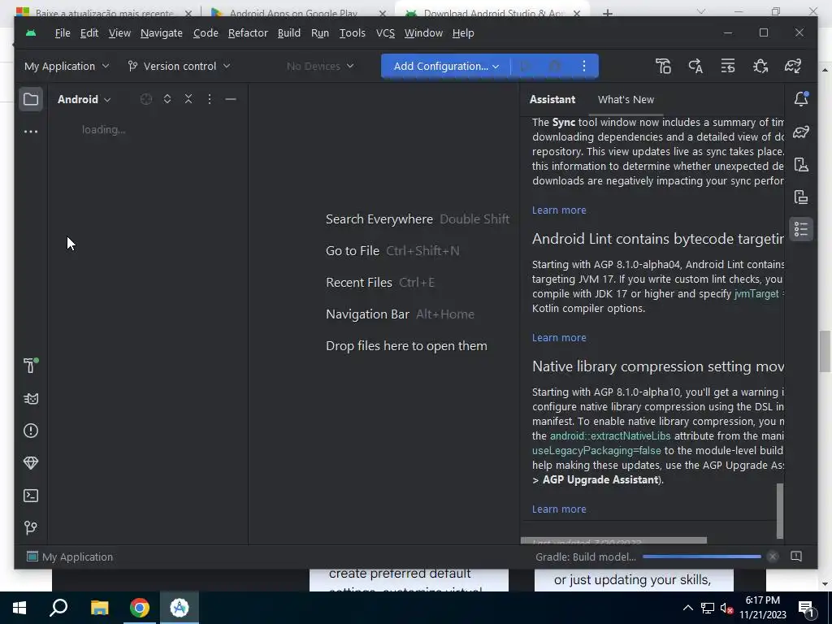Click Android Studio taskbar icon
Screen dimensions: 832x624
click(x=180, y=608)
